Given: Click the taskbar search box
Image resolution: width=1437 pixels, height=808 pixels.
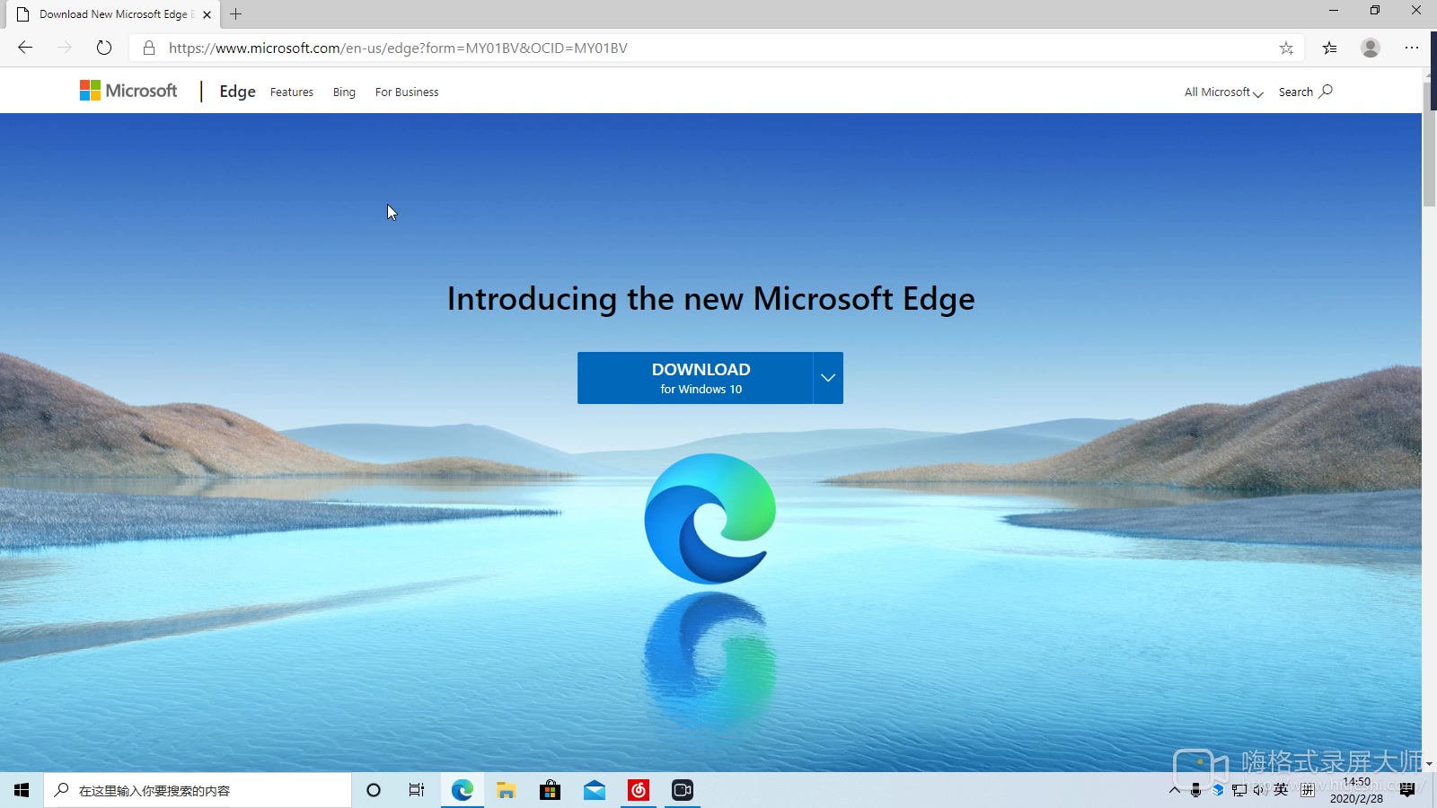Looking at the screenshot, I should tap(198, 790).
